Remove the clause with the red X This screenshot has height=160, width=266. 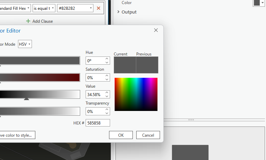click(x=99, y=8)
